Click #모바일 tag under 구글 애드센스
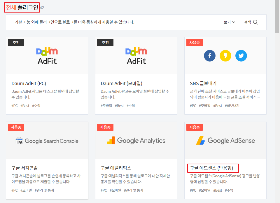Image resolution: width=280 pixels, height=203 pixels. click(x=205, y=190)
